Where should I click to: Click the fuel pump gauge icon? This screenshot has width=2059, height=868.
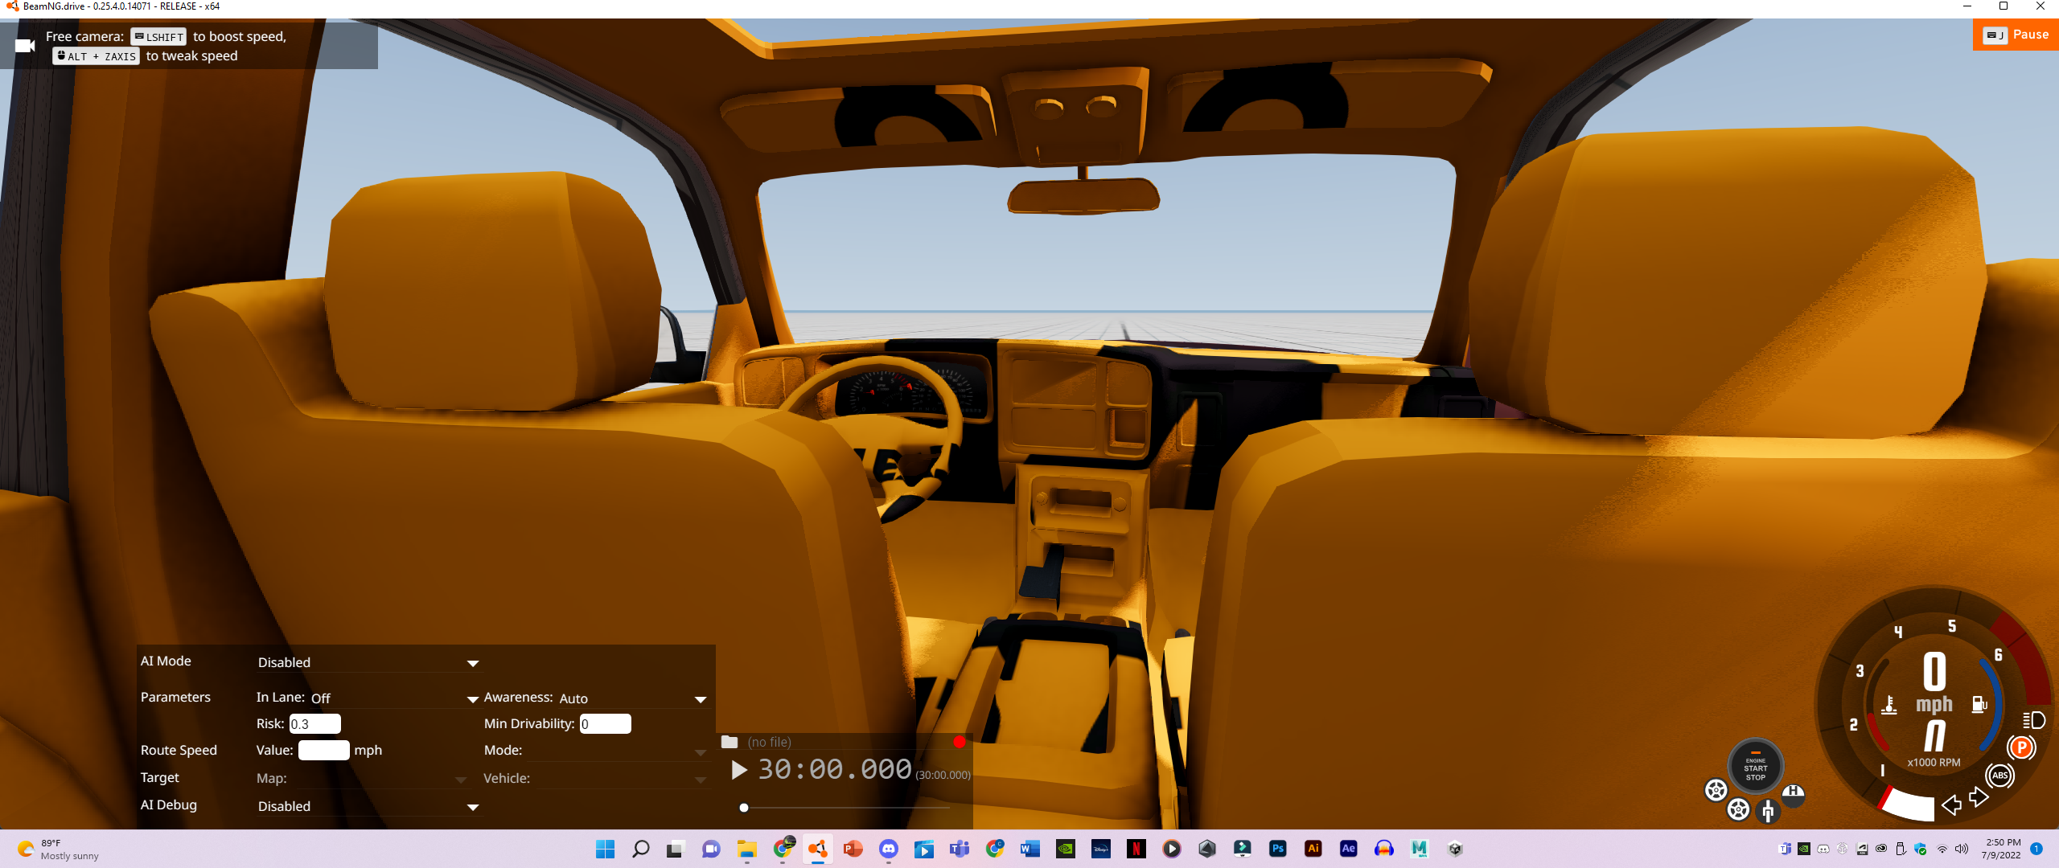click(1979, 705)
